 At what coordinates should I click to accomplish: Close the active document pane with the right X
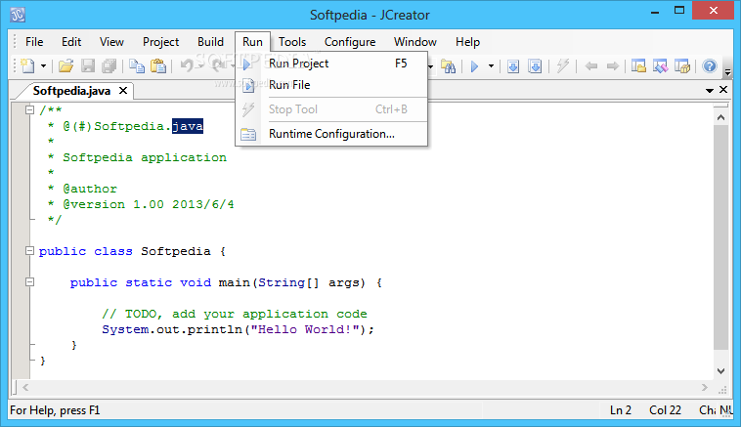[723, 89]
